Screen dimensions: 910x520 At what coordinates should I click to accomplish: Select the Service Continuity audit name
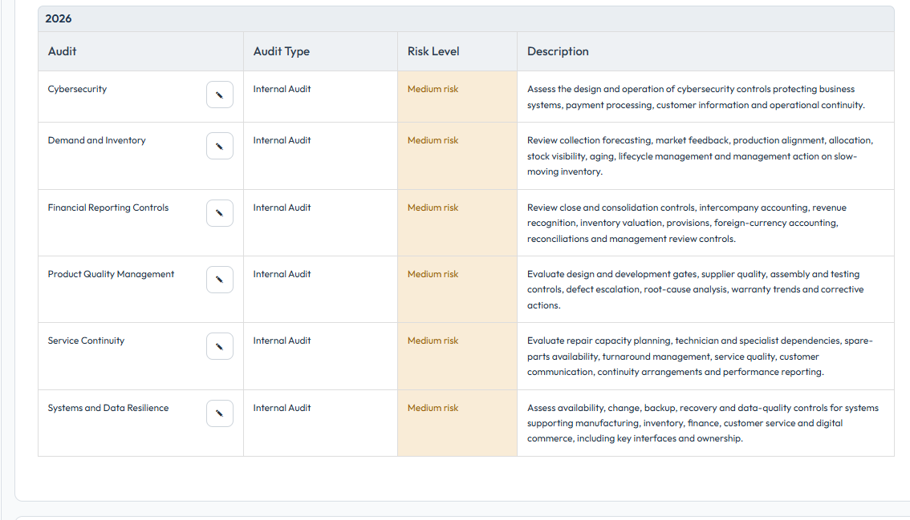point(86,341)
